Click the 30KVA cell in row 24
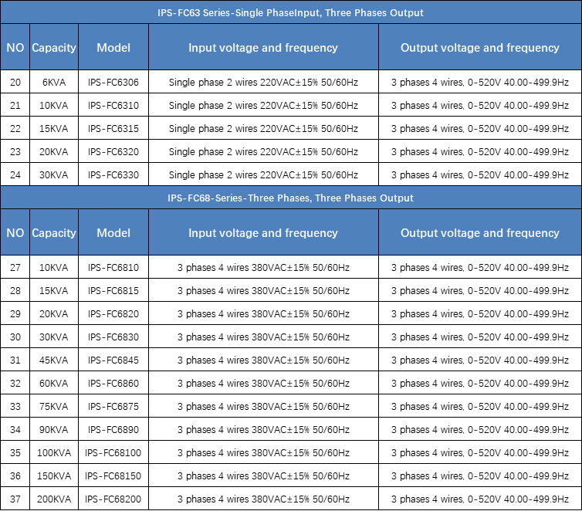 54,174
